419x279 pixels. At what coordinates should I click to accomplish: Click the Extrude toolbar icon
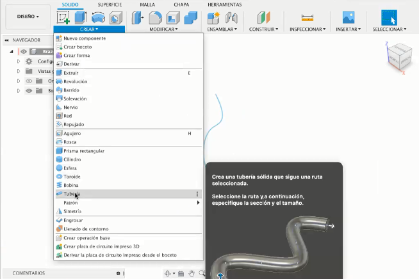point(81,17)
